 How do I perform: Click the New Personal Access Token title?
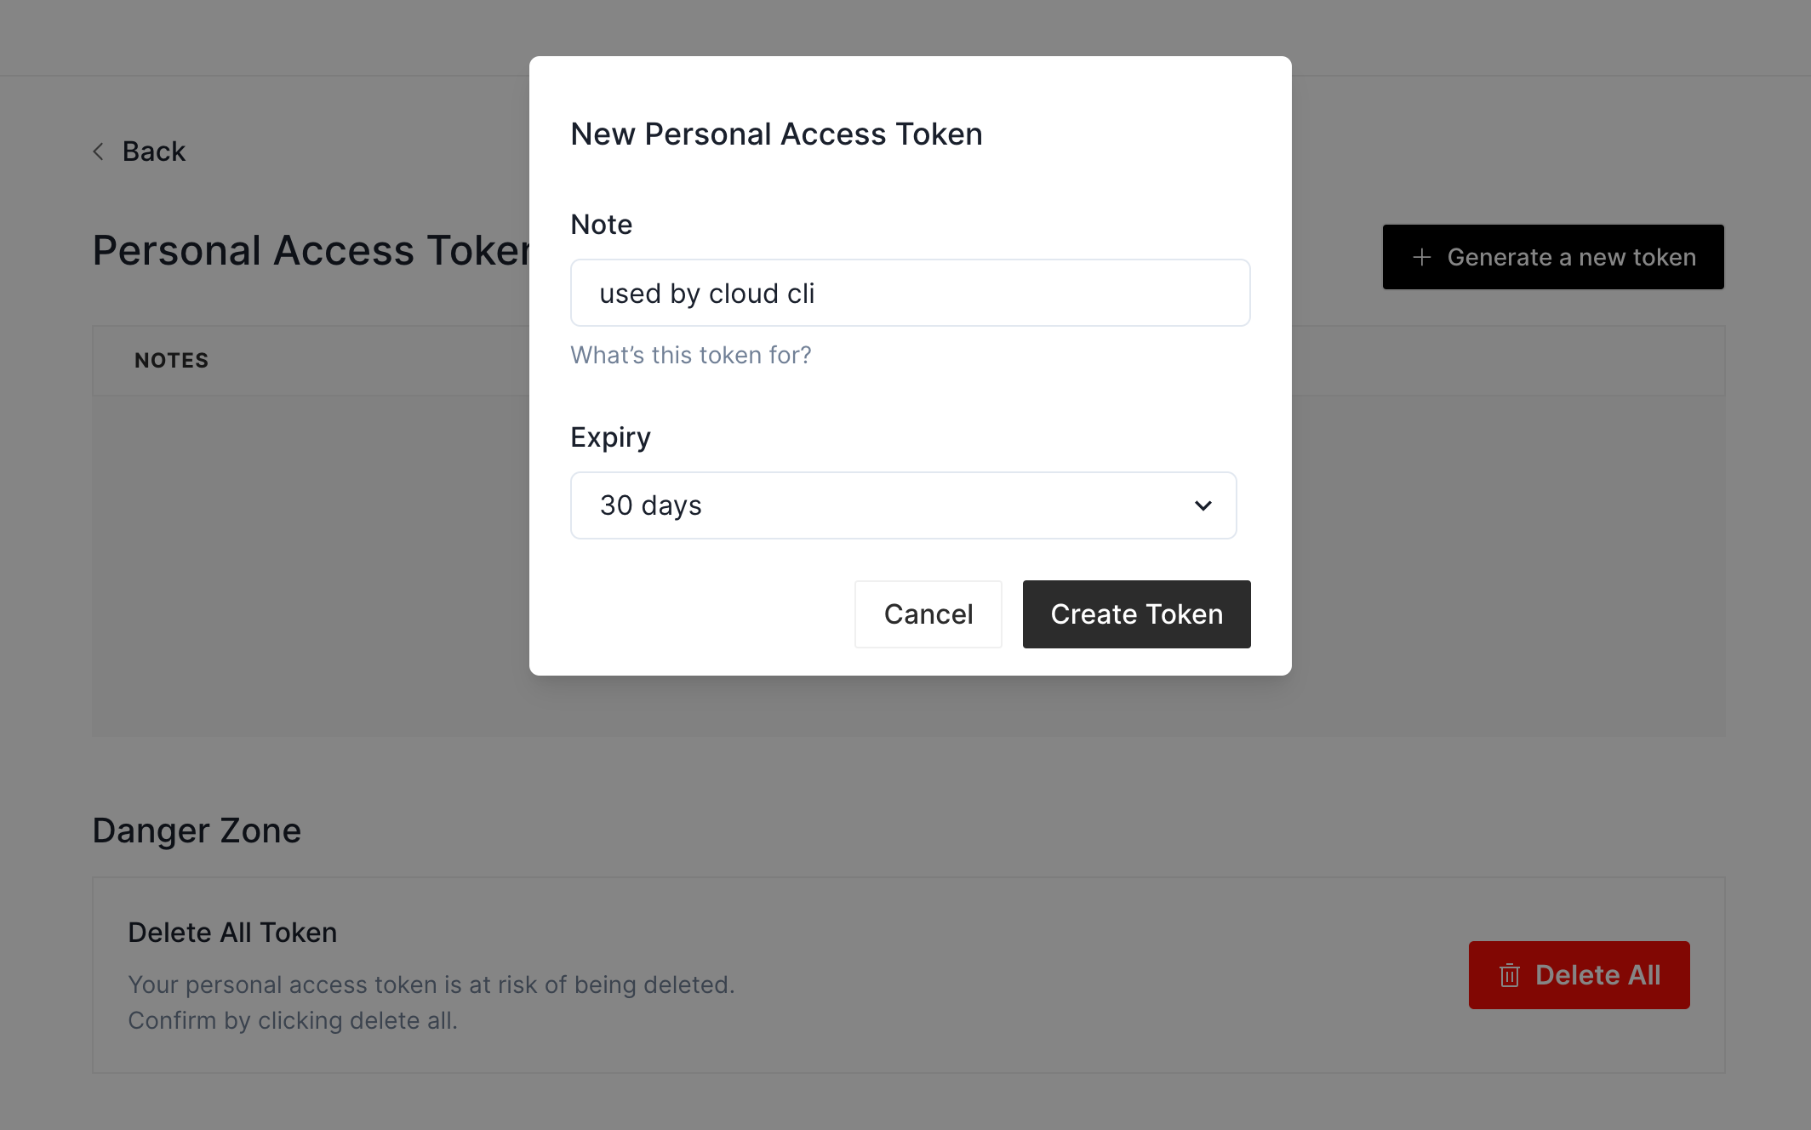click(776, 134)
